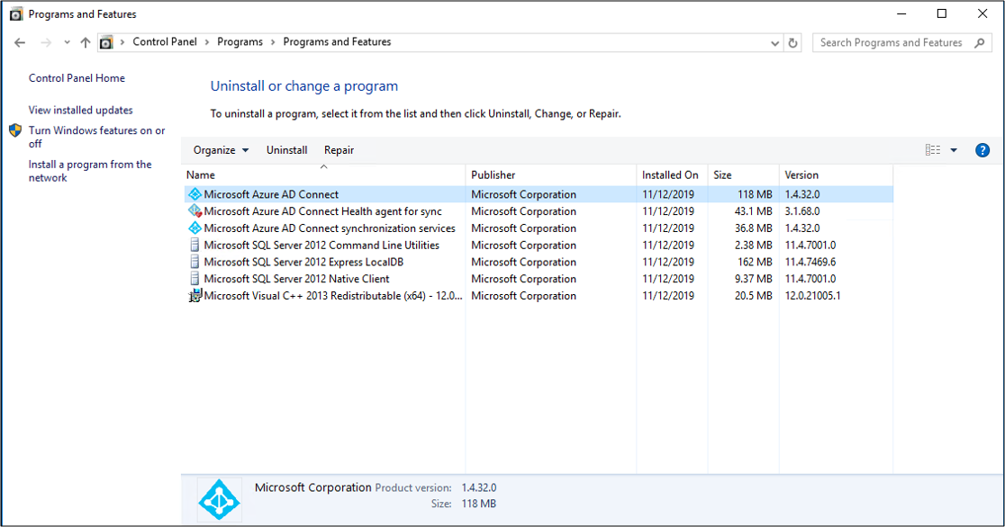Click the shield icon beside Turn Windows features
Screen dimensions: 1005x527
tap(14, 130)
